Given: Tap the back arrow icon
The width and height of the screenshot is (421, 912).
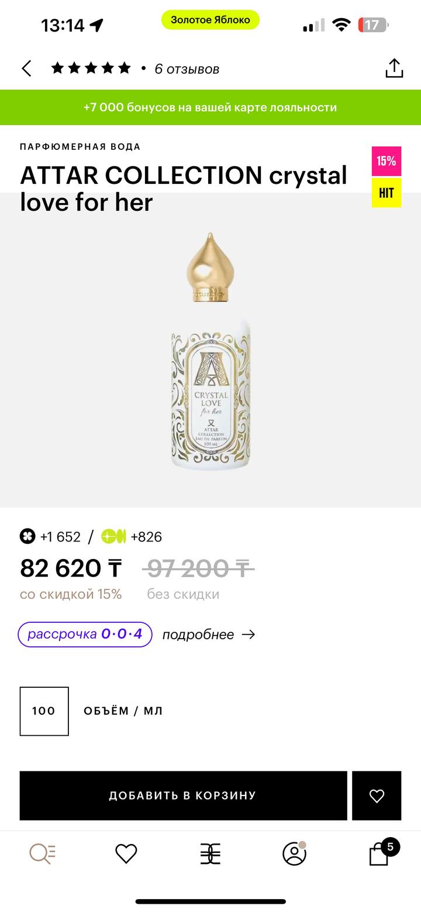Looking at the screenshot, I should [x=27, y=68].
